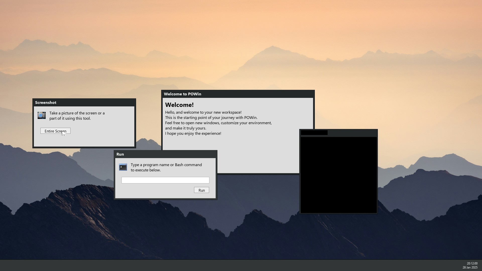Viewport: 482px width, 271px height.
Task: Click the 20:12:00 clock in taskbar
Action: [x=472, y=263]
